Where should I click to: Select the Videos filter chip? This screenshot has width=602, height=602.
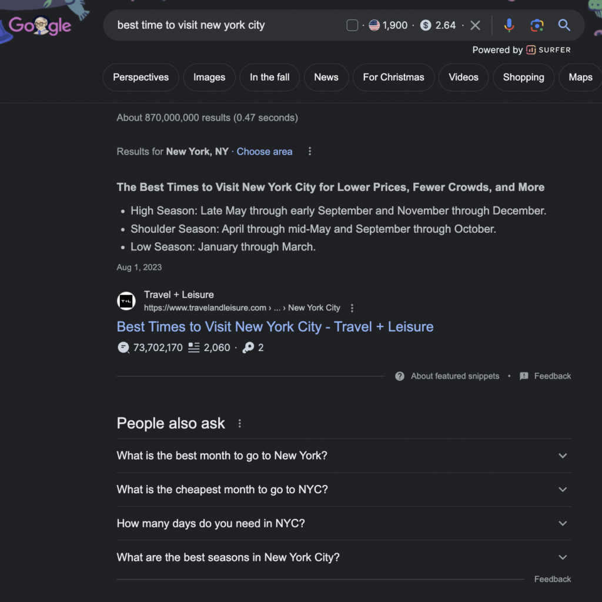463,77
